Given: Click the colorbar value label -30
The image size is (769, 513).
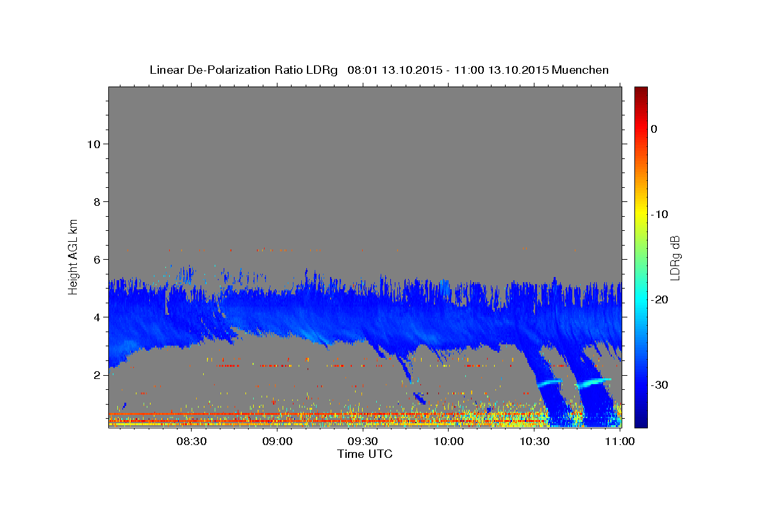Looking at the screenshot, I should 660,385.
